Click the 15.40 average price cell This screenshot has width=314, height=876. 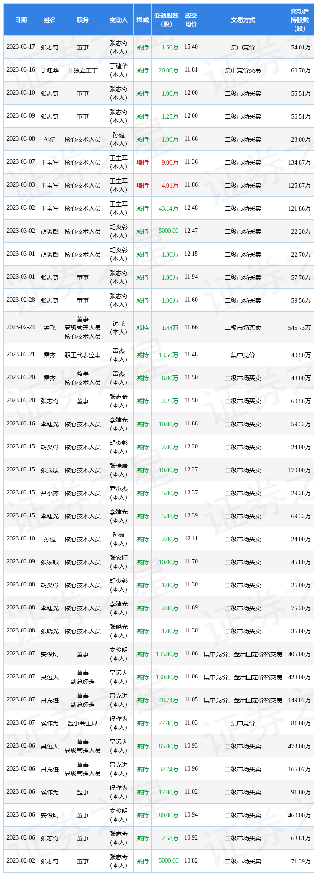pyautogui.click(x=191, y=46)
